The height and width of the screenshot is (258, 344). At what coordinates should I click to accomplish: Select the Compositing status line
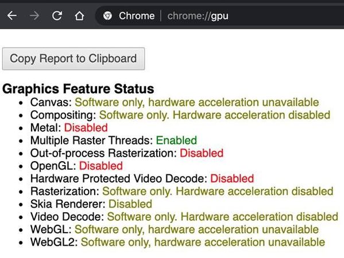[180, 115]
